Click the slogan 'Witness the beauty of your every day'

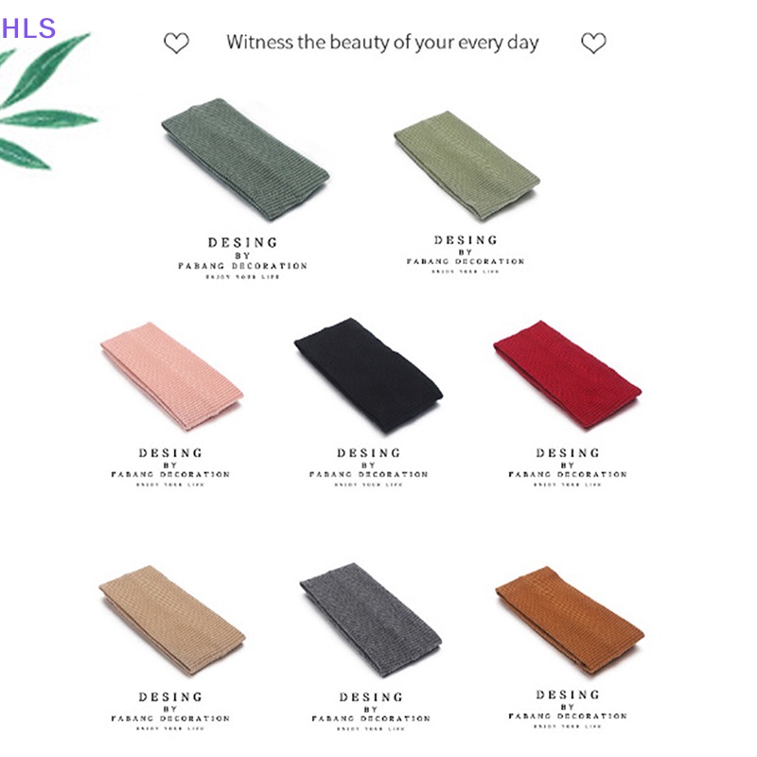pyautogui.click(x=382, y=43)
